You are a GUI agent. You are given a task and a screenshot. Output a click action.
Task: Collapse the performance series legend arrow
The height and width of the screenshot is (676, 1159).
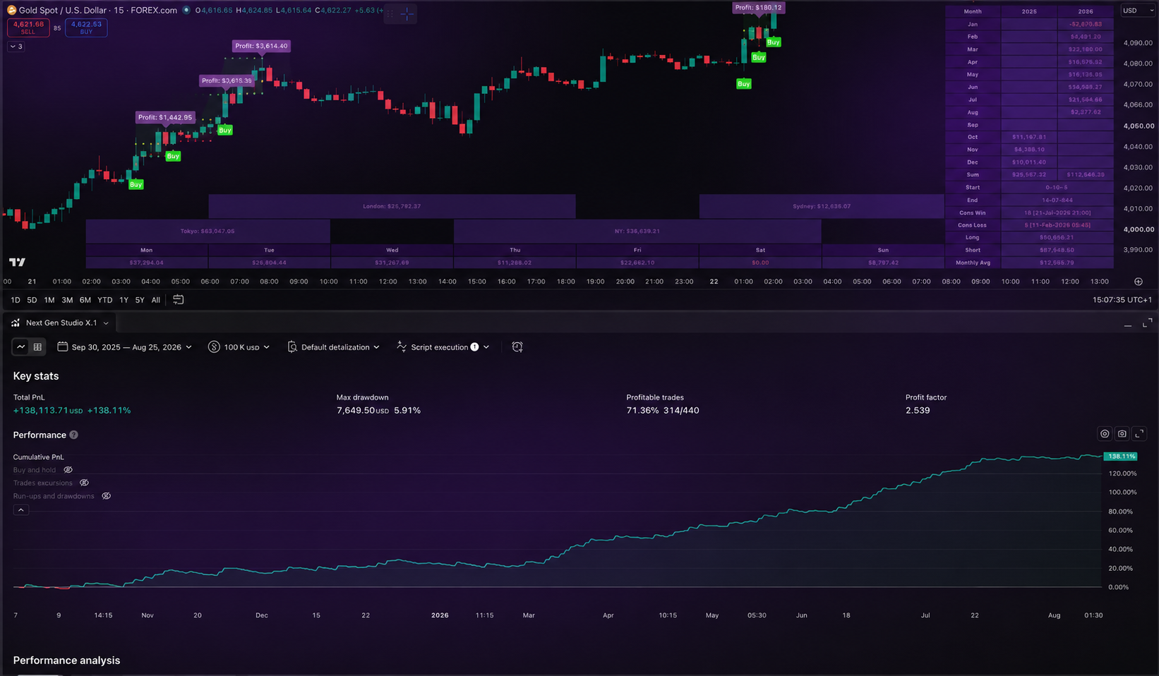click(21, 509)
